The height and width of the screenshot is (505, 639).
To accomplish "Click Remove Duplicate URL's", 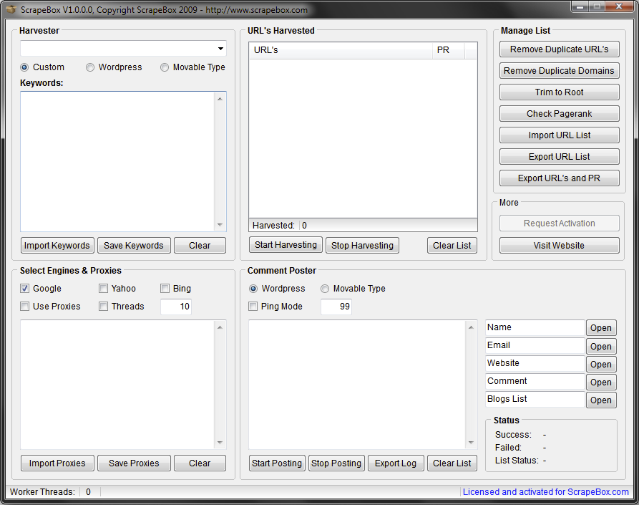I will tap(559, 49).
